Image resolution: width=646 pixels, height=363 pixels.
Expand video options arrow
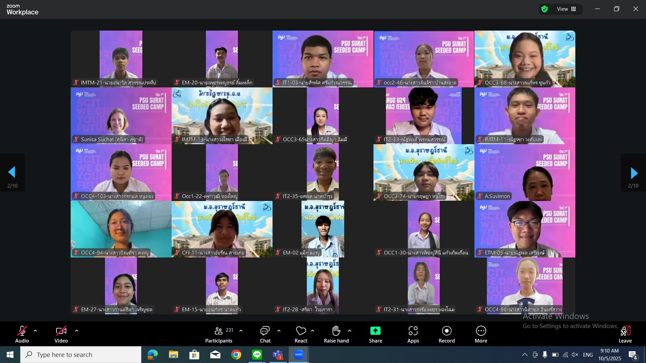pos(77,331)
